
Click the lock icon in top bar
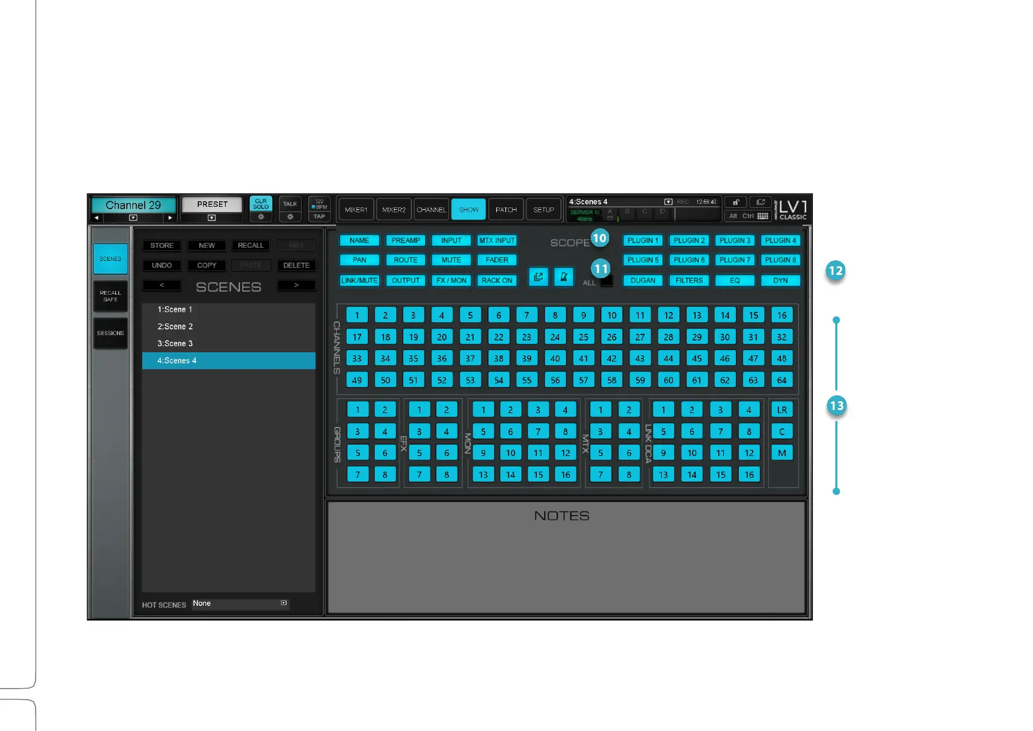tap(735, 202)
